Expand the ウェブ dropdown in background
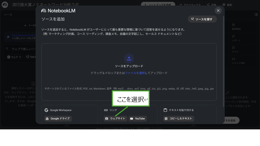 (x=14, y=57)
